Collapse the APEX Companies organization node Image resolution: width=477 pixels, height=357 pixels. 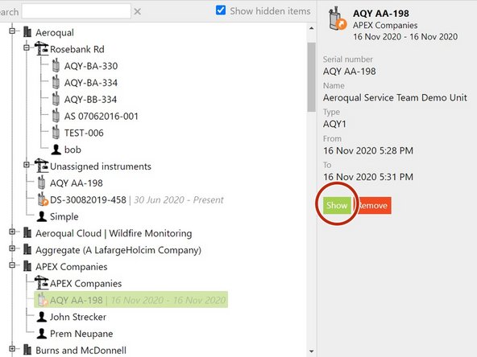[x=12, y=265]
